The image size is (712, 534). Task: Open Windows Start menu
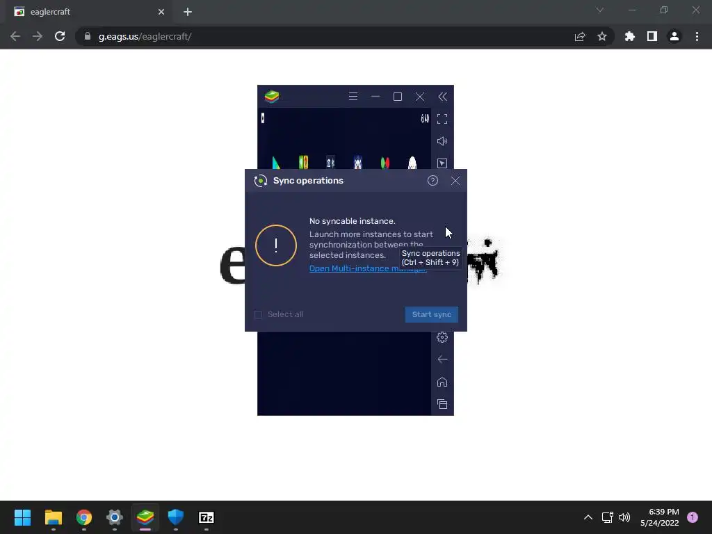[x=22, y=517]
